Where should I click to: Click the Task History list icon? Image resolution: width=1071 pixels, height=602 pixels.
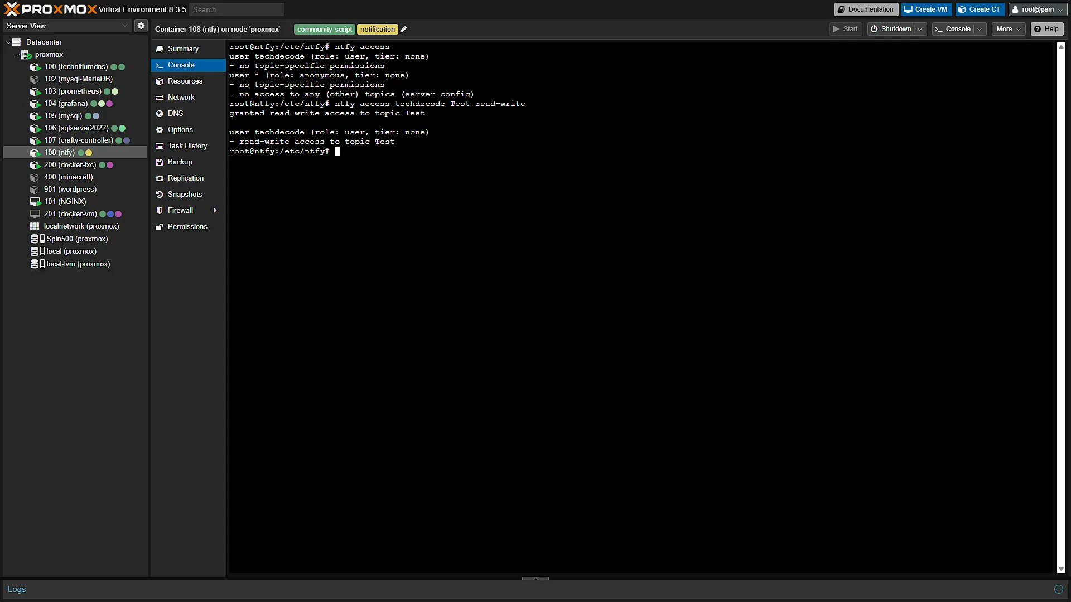click(160, 146)
